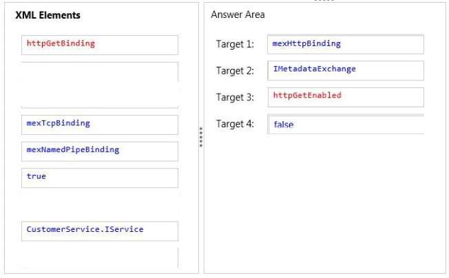Click the dotted handle above the Answer Area

pos(324,1)
